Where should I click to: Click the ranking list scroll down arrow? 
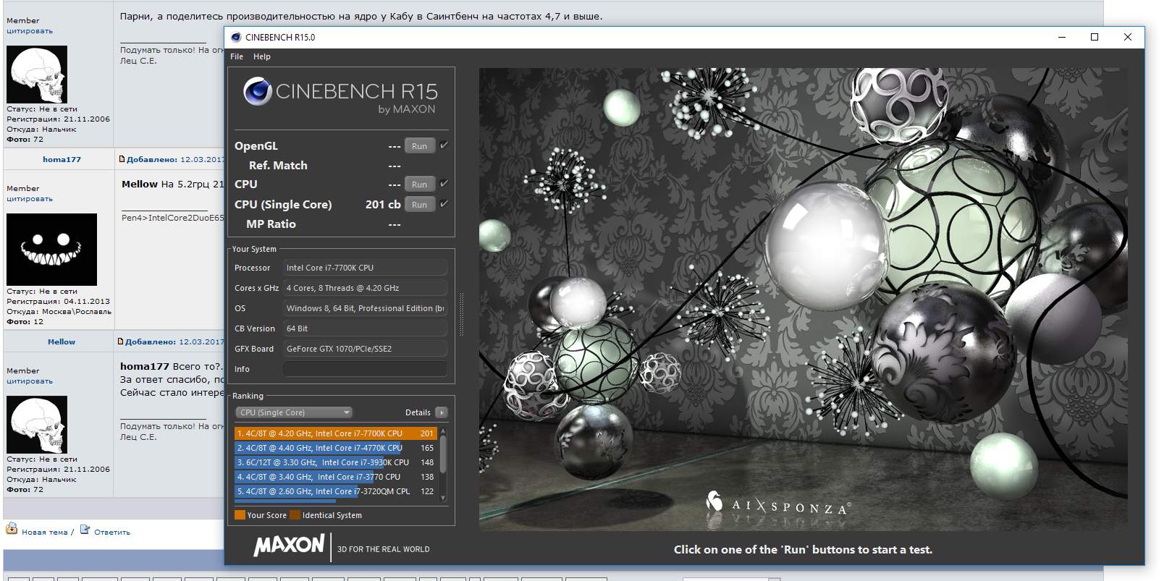(x=443, y=499)
